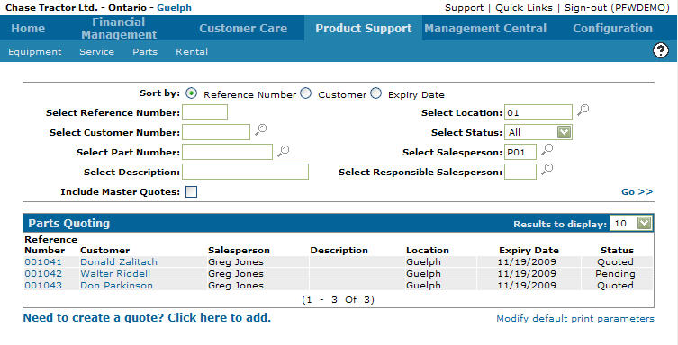Image resolution: width=678 pixels, height=345 pixels.
Task: Enable Include Master Quotes checkbox
Action: tap(191, 192)
